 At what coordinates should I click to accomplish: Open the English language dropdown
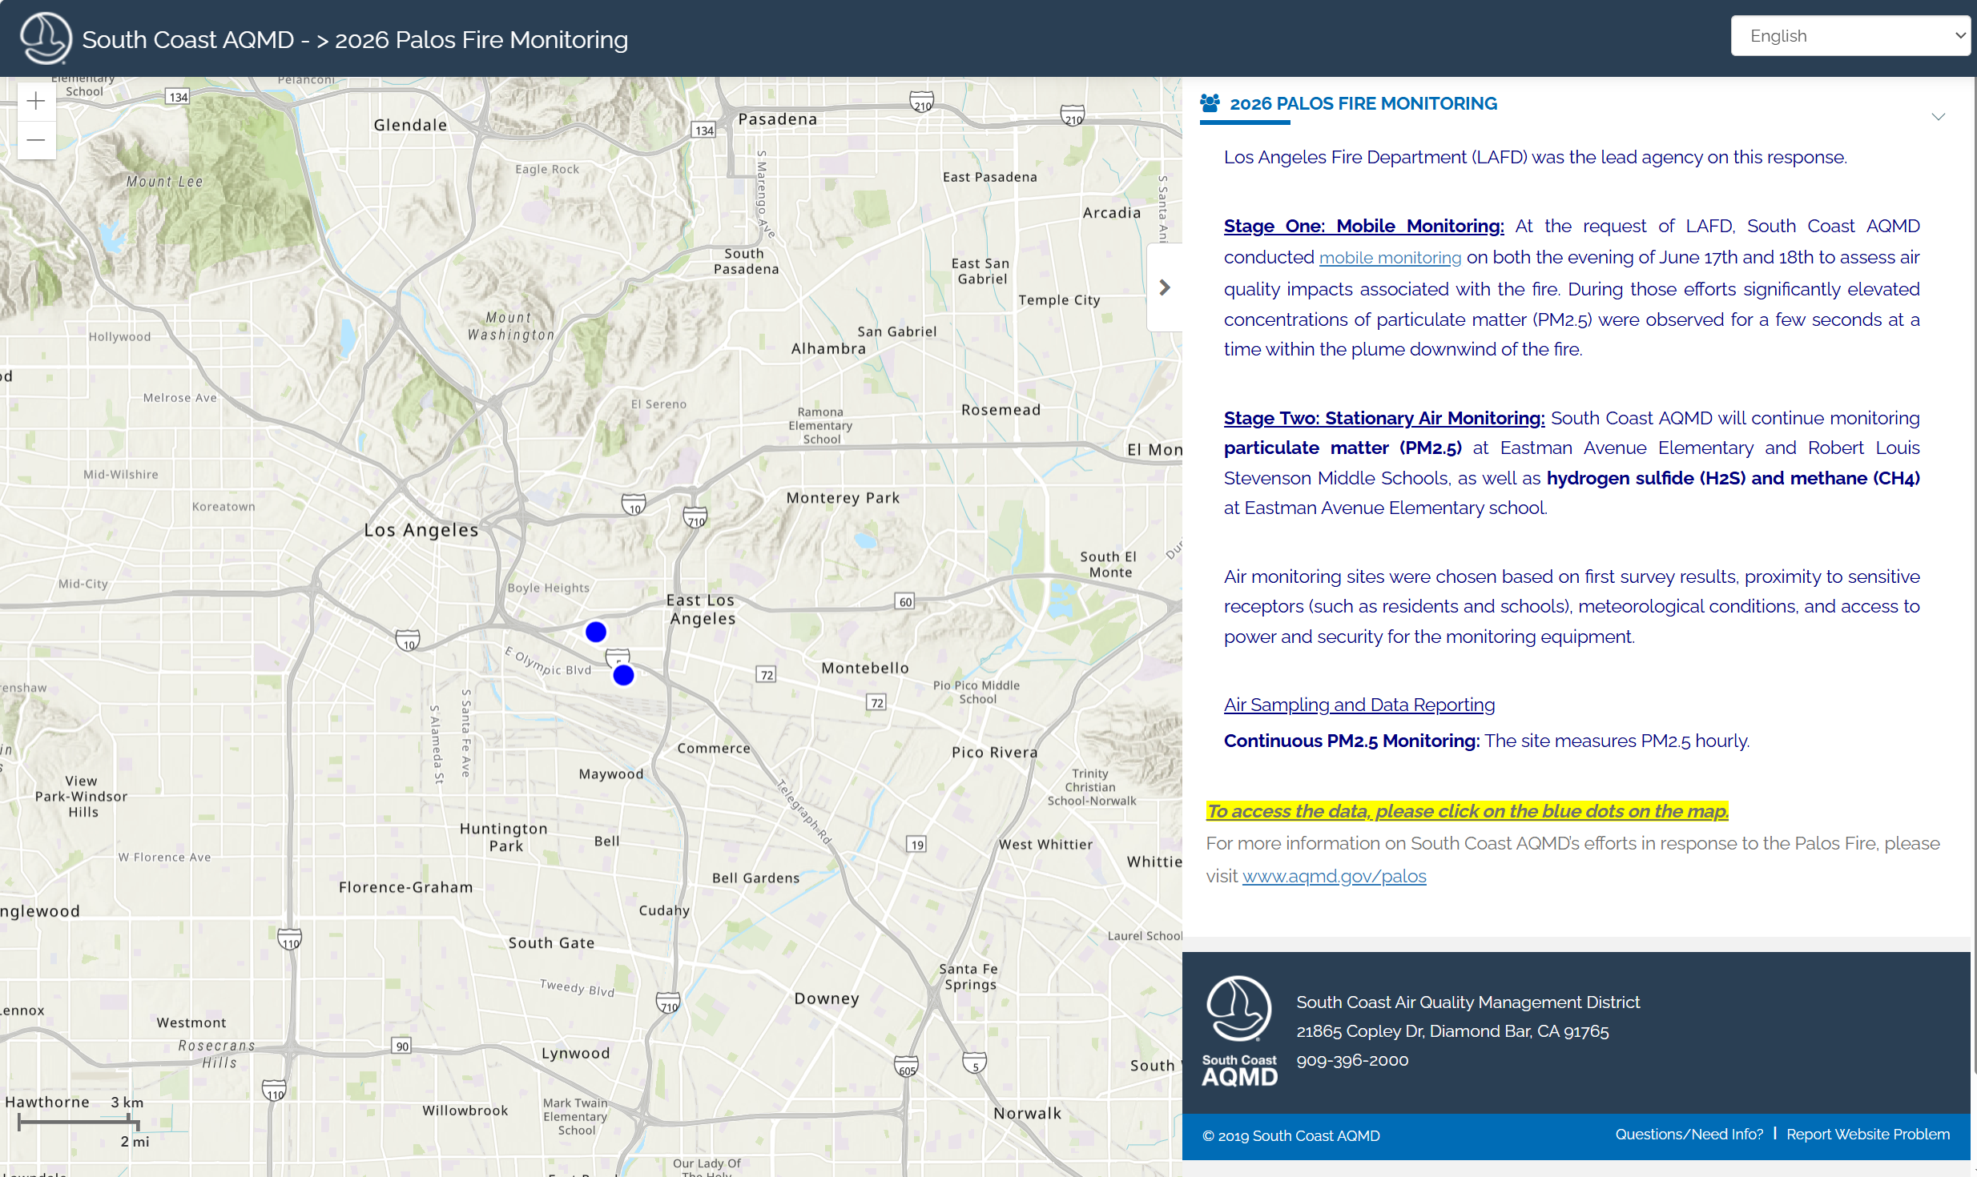(1850, 36)
